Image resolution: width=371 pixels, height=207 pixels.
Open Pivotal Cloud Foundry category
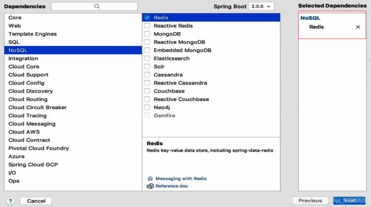tap(73, 148)
